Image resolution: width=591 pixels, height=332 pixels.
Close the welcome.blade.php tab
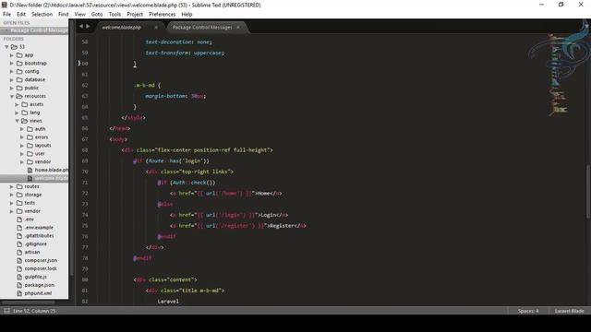pyautogui.click(x=156, y=28)
